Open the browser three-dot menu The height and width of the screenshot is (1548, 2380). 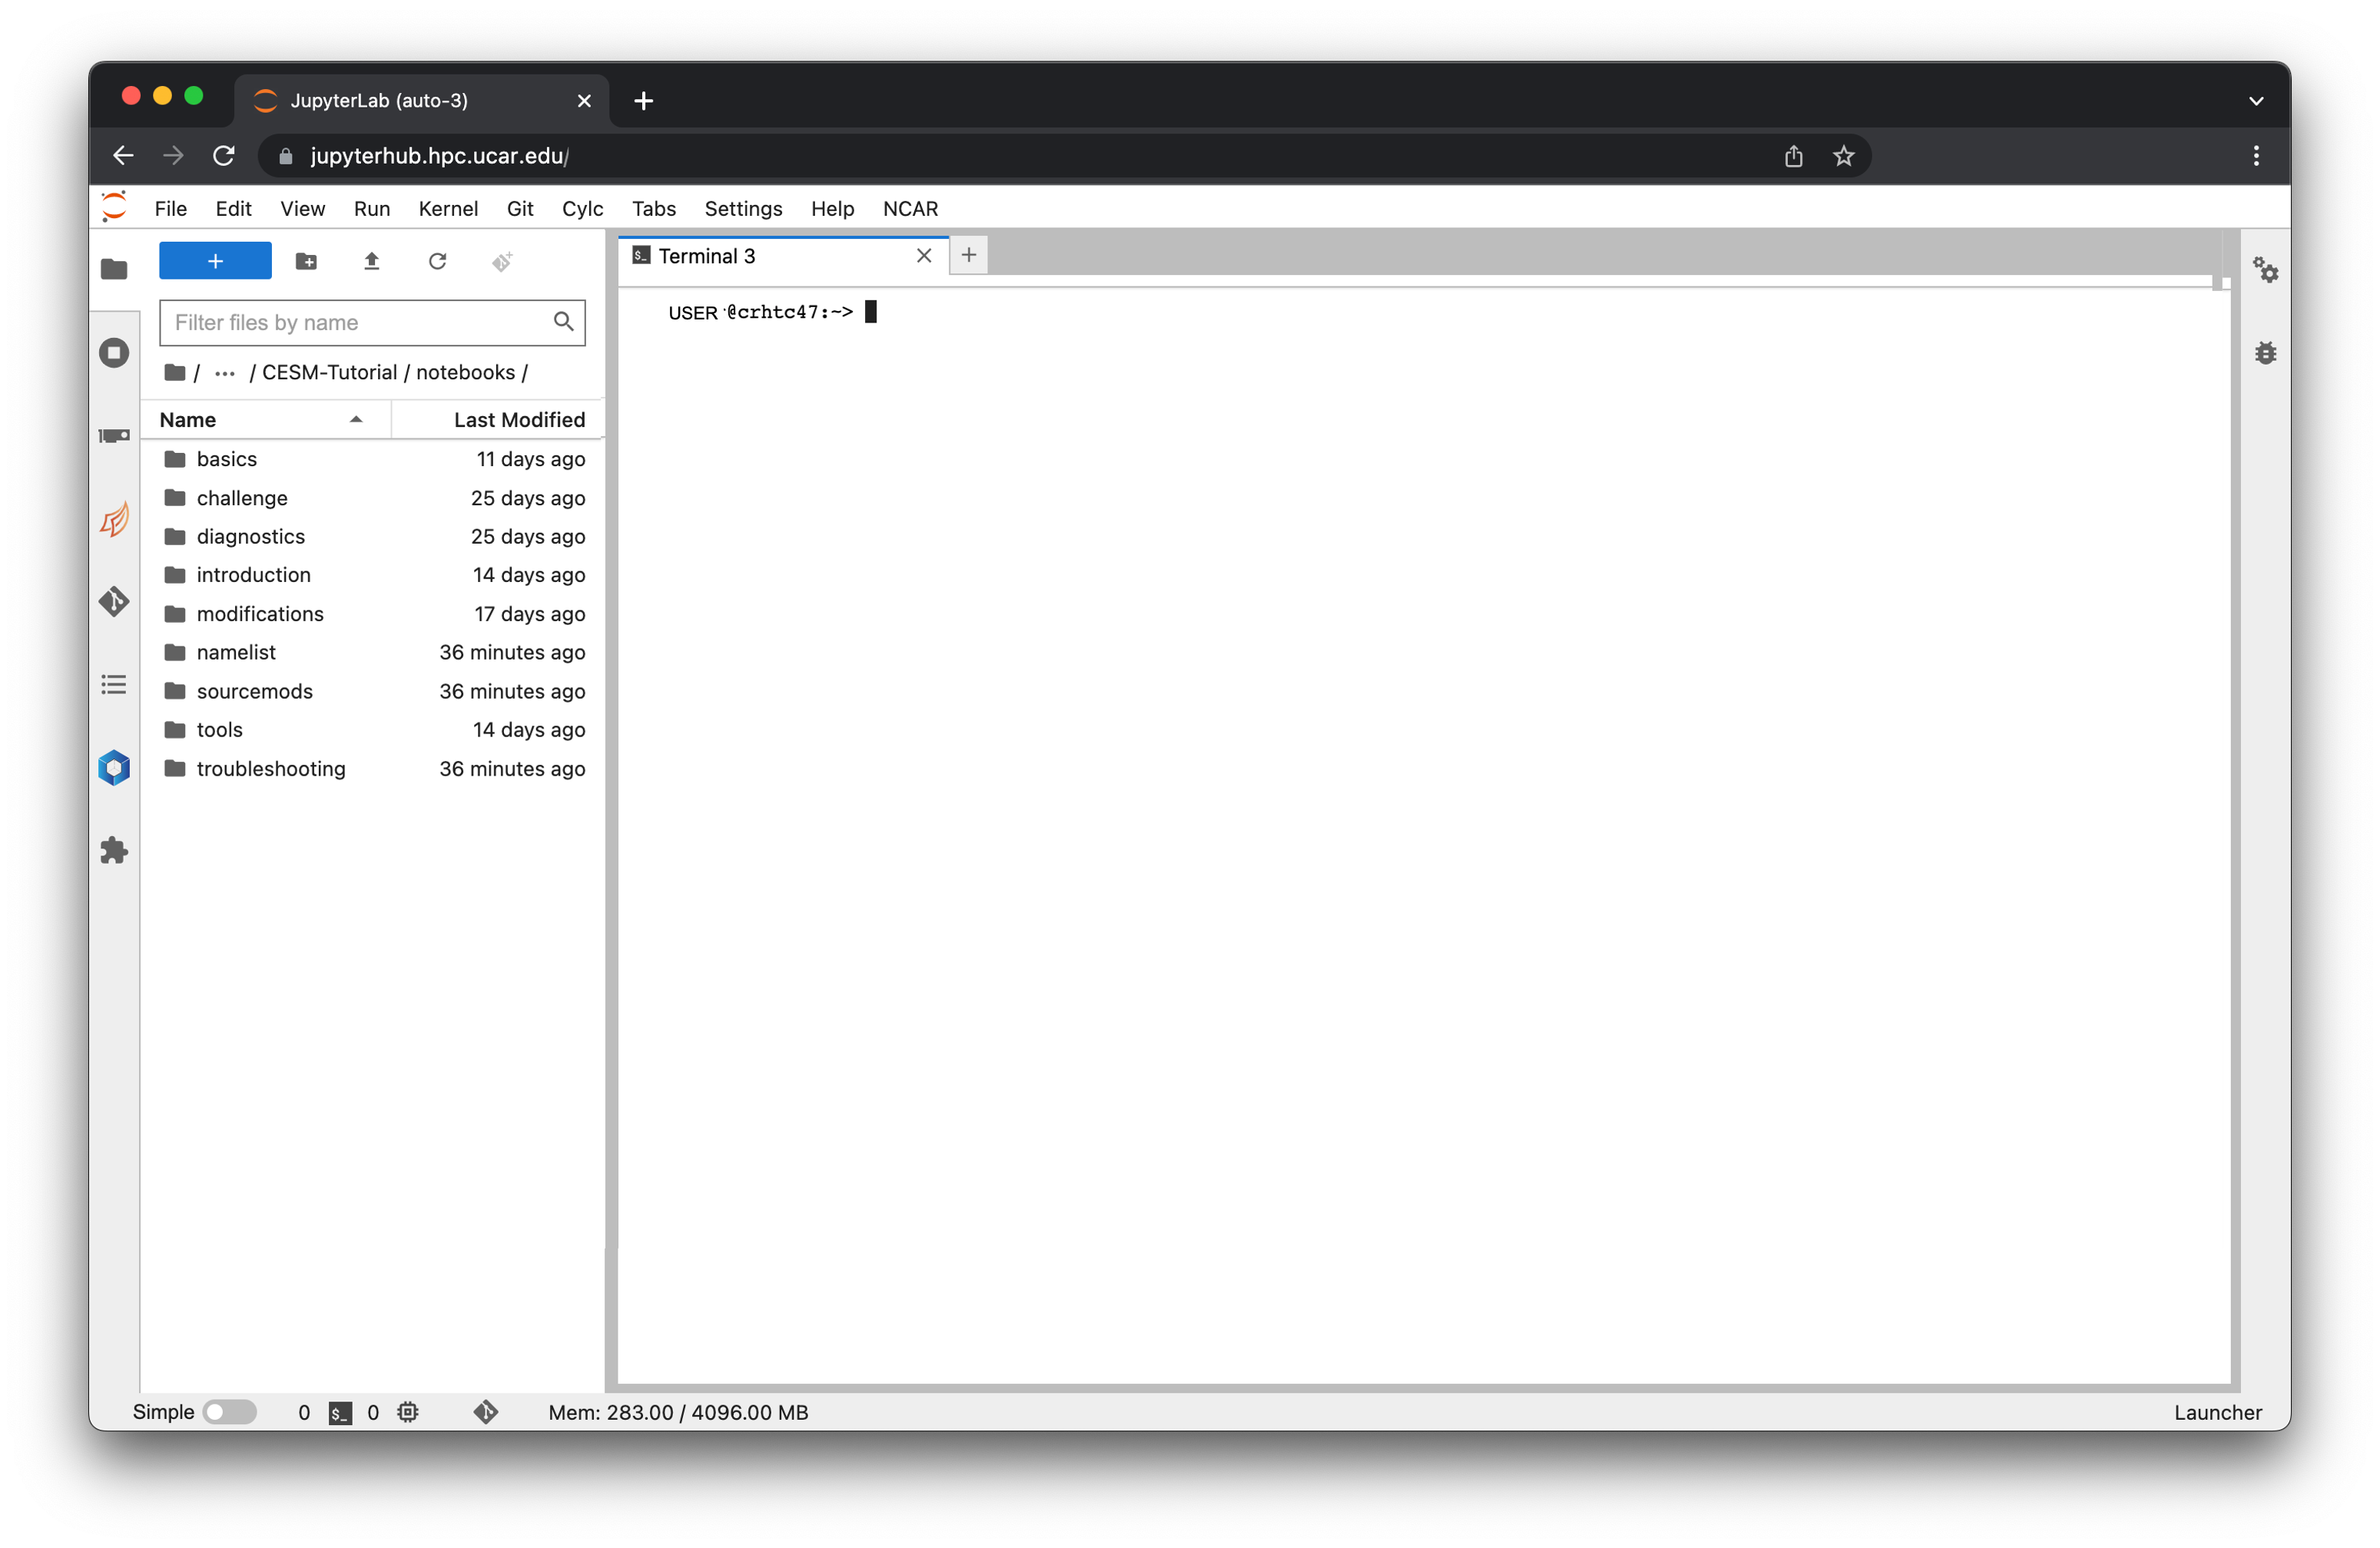[x=2256, y=156]
